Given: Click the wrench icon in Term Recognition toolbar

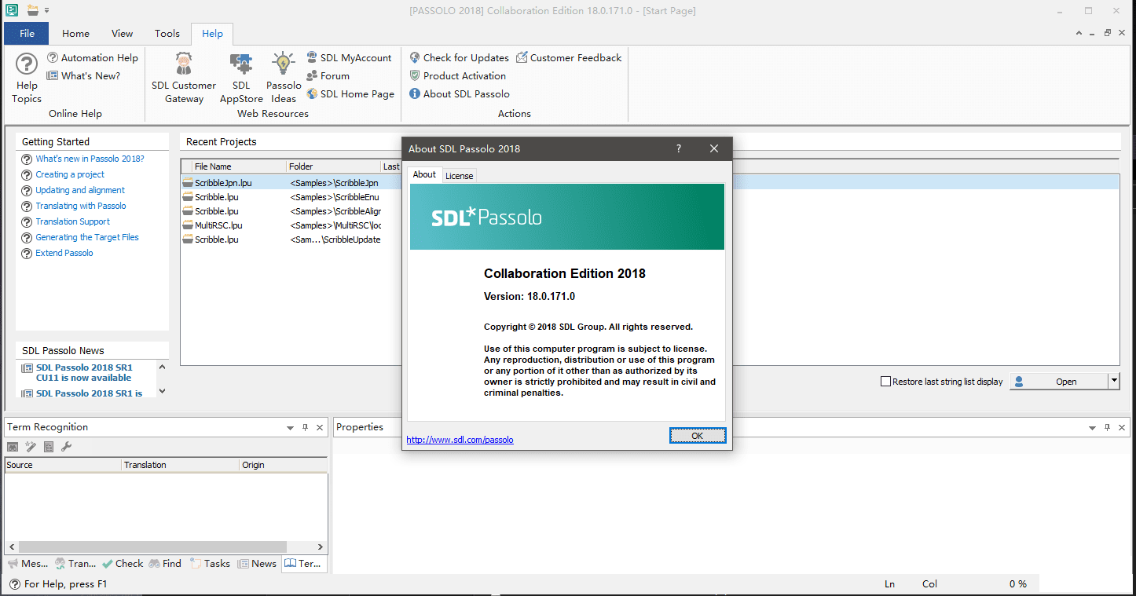Looking at the screenshot, I should (66, 447).
